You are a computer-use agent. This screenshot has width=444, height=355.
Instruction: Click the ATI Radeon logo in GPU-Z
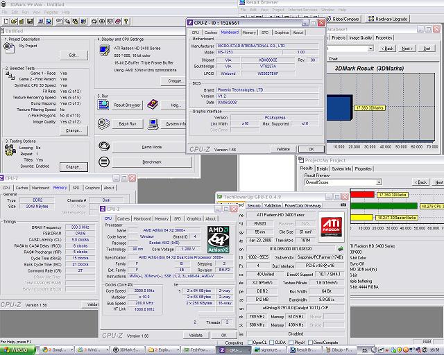[x=331, y=227]
